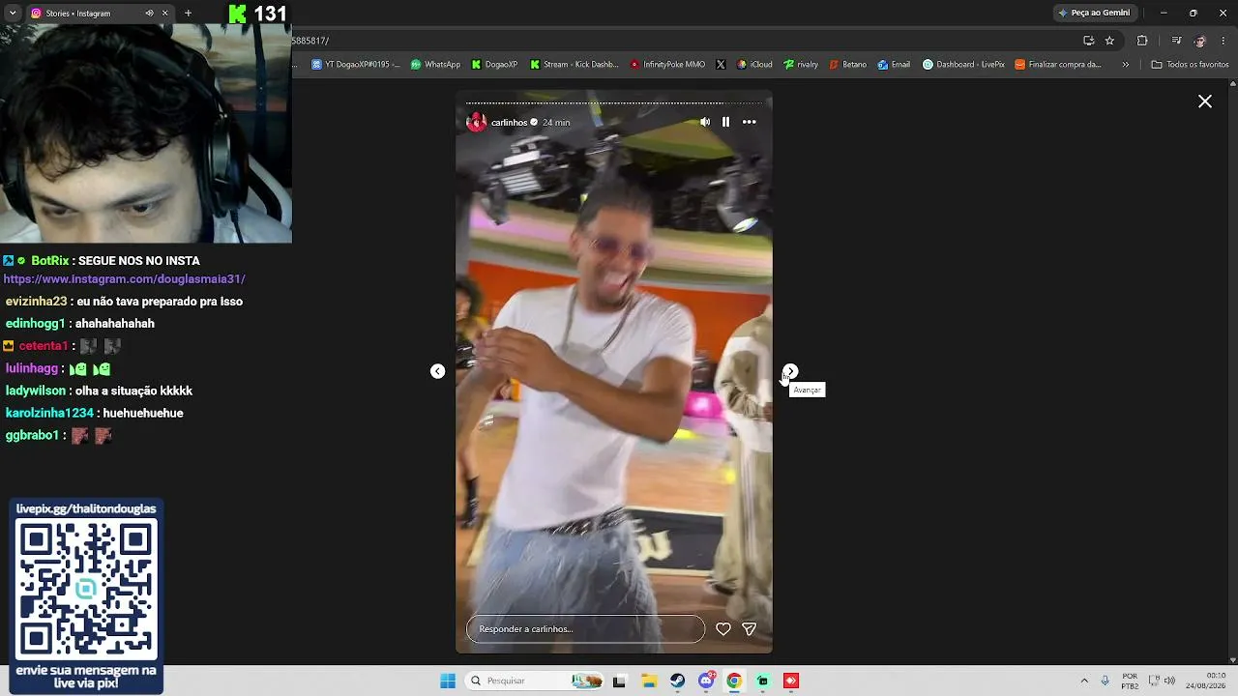Open the volume icon in system tray
1238x696 pixels.
point(1169,681)
